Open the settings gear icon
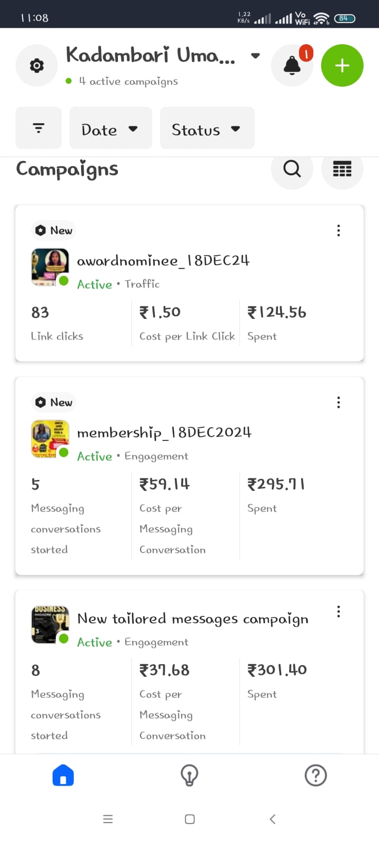The image size is (379, 842). click(36, 66)
